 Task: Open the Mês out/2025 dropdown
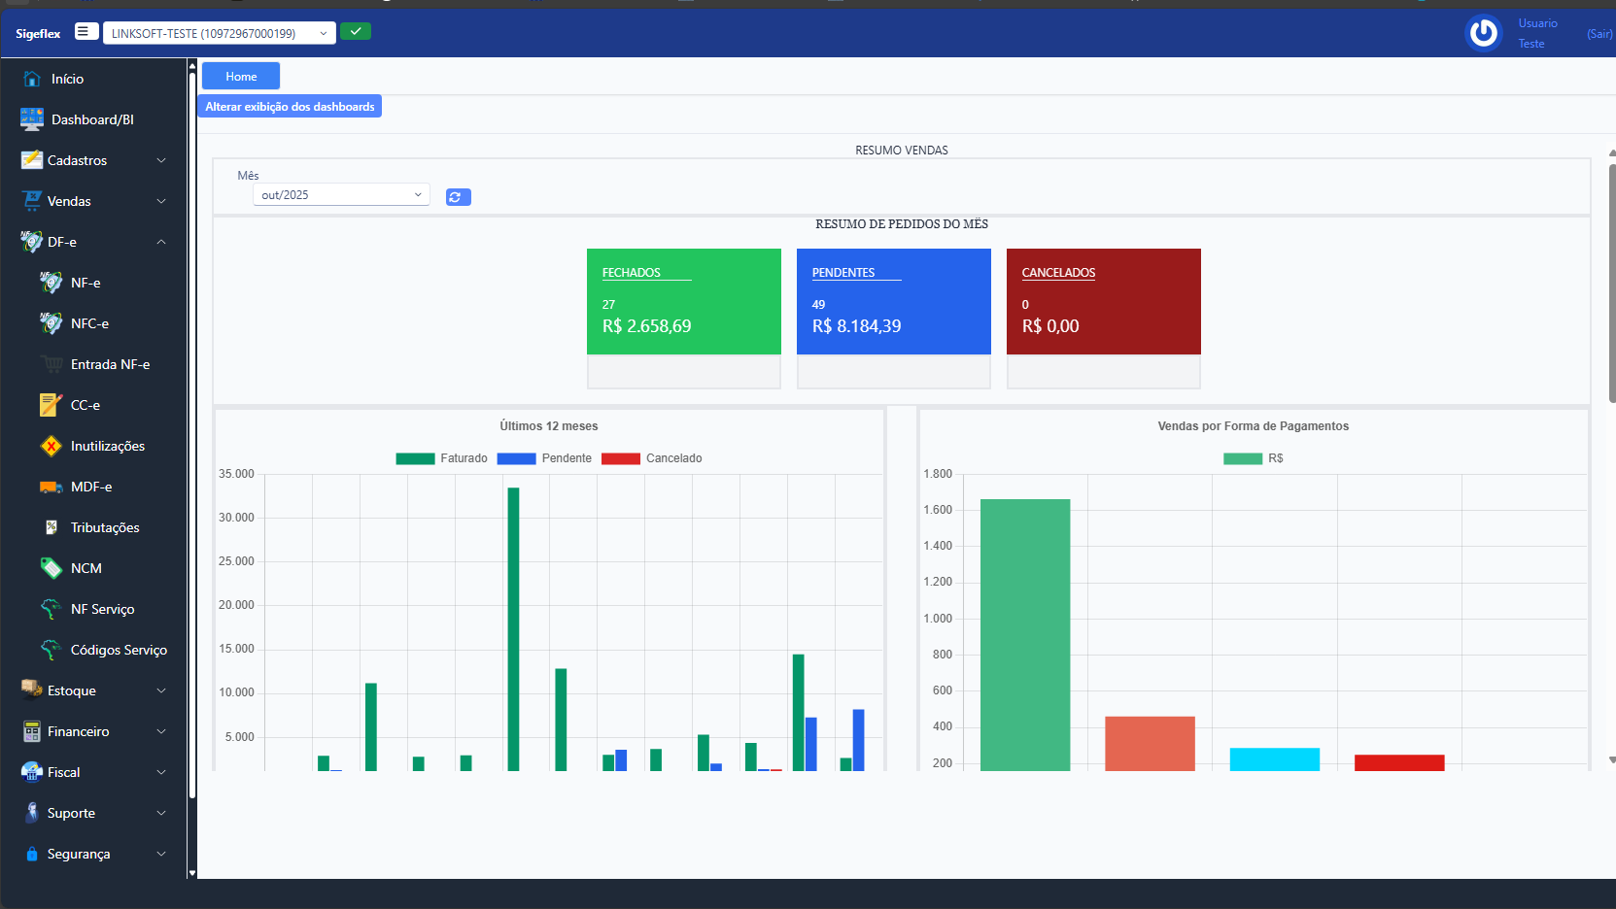pos(341,195)
